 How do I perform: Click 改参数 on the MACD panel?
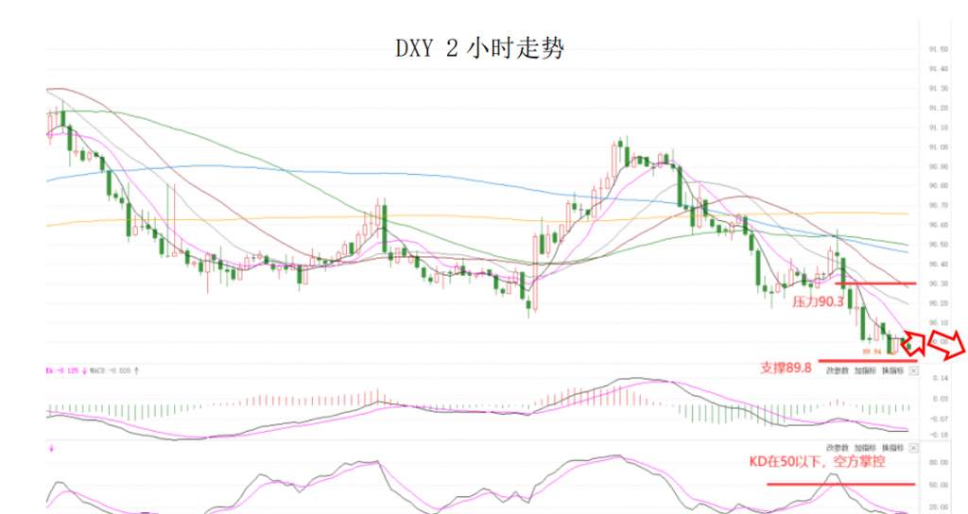[838, 370]
